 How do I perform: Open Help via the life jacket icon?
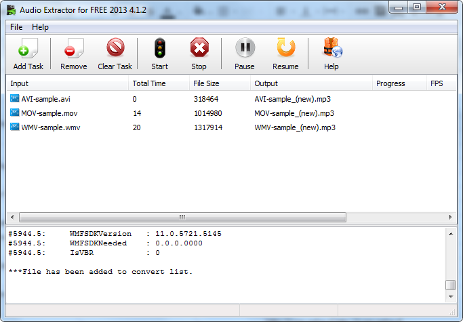pos(332,47)
